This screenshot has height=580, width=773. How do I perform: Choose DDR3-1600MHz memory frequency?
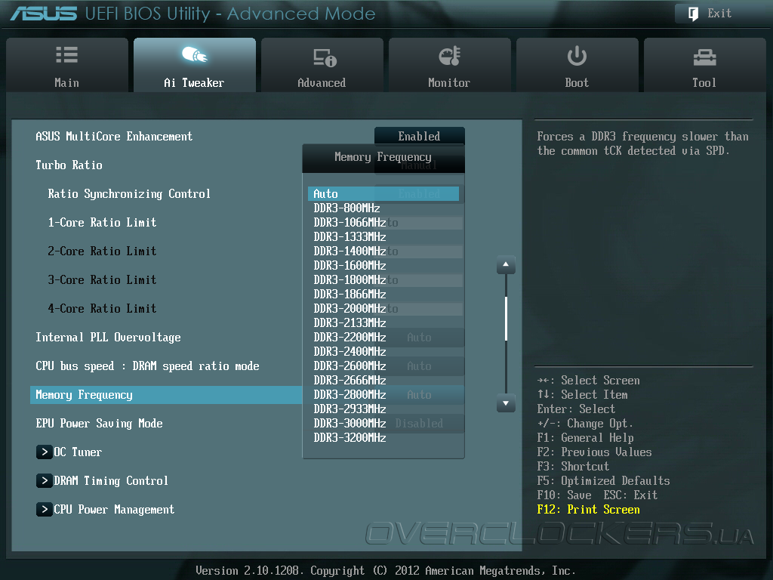(x=383, y=265)
